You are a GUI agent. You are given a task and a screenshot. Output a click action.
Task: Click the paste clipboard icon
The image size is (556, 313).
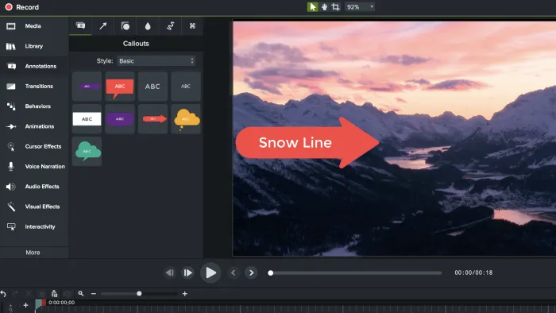(x=54, y=293)
